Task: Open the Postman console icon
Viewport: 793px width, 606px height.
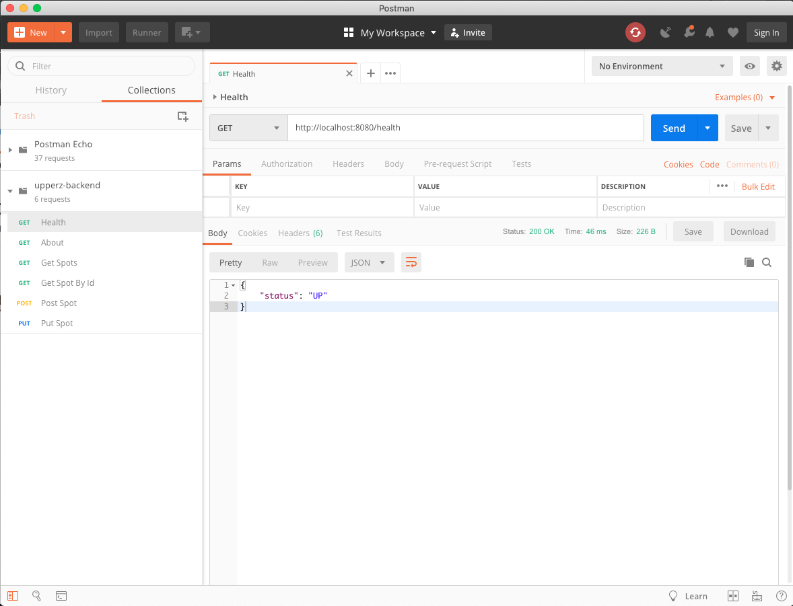Action: pos(61,596)
